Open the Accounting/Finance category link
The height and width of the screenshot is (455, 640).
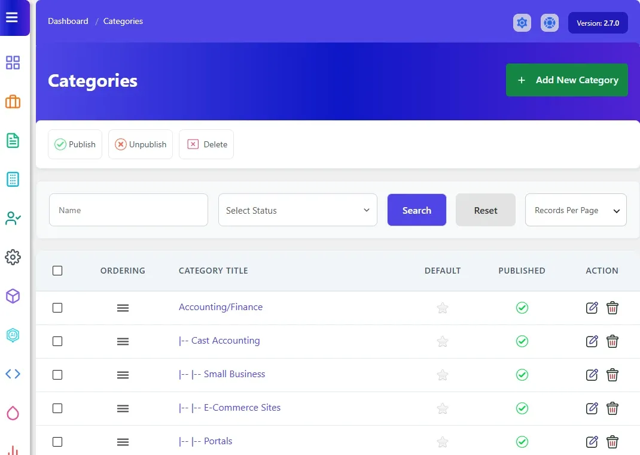221,307
